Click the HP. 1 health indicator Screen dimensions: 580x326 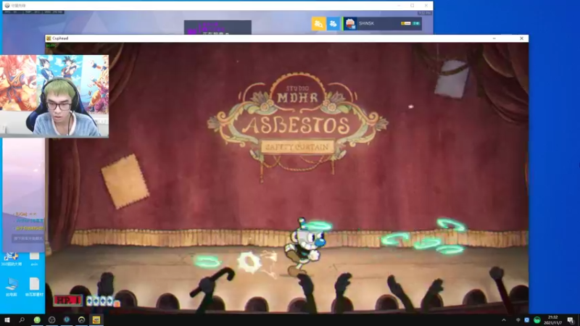click(x=67, y=300)
